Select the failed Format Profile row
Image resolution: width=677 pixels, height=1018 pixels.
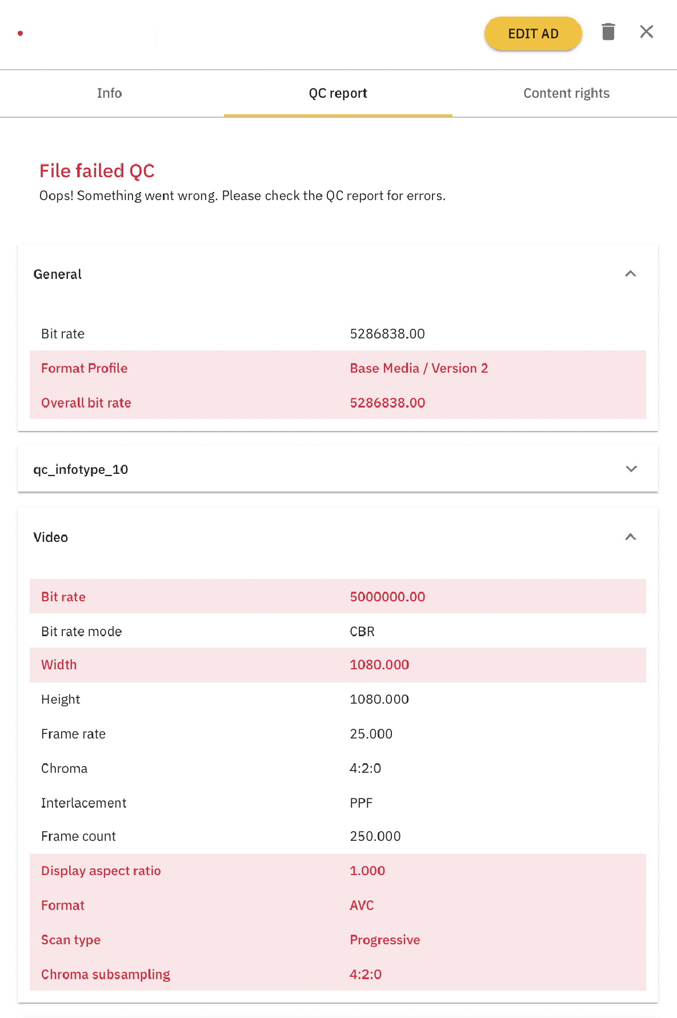tap(338, 368)
